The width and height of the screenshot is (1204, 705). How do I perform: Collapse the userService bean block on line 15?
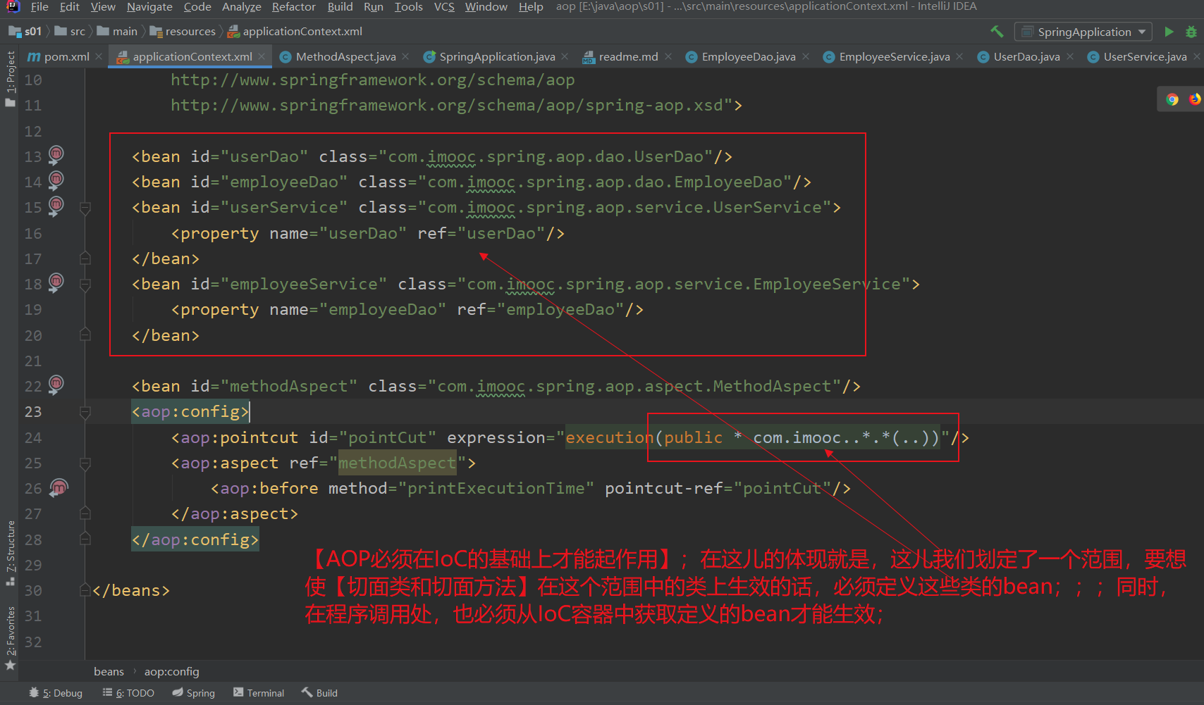85,207
